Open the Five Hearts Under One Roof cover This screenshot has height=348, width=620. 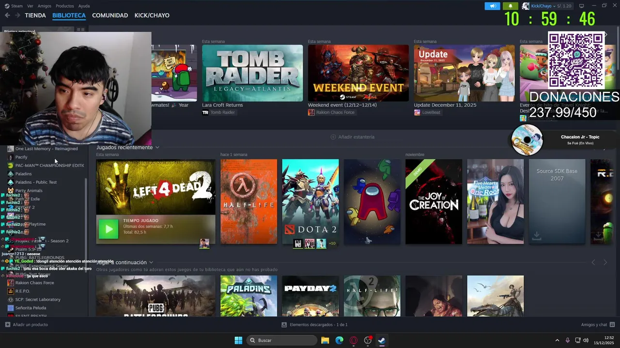tap(495, 202)
